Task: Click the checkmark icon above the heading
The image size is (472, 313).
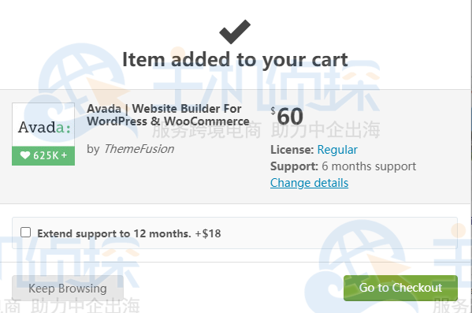Action: (235, 32)
